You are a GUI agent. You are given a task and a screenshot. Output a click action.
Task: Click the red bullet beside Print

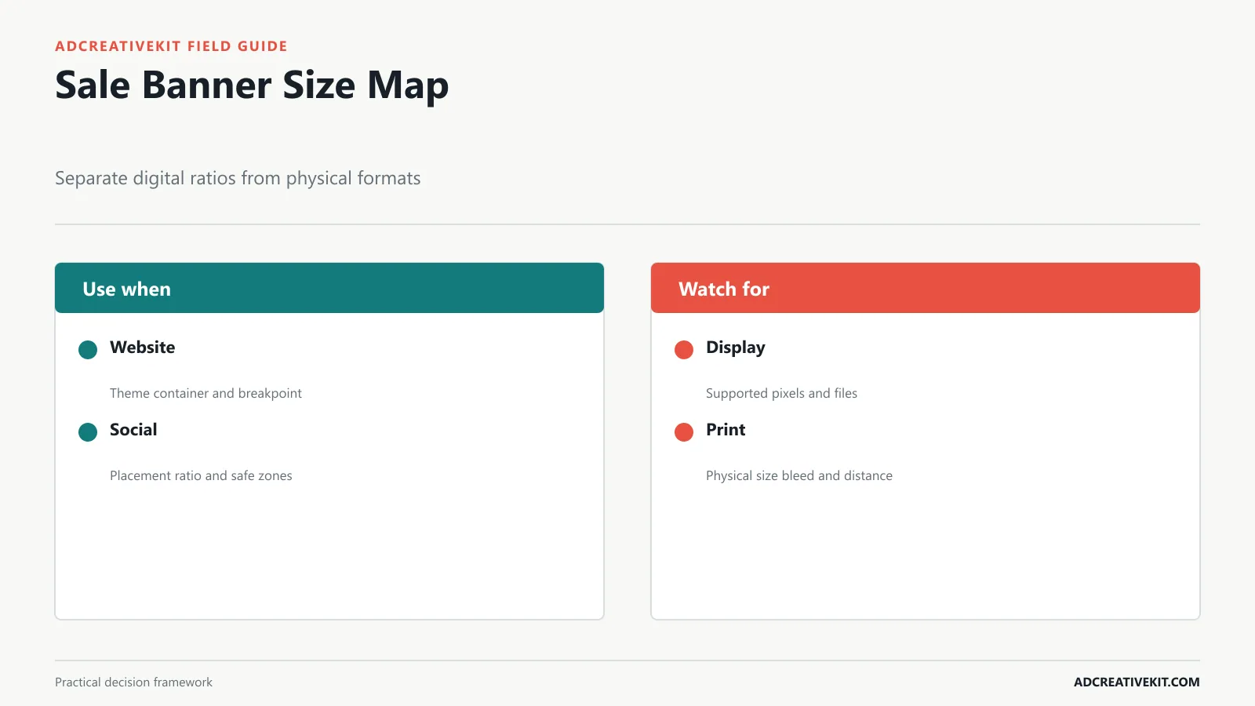tap(684, 432)
